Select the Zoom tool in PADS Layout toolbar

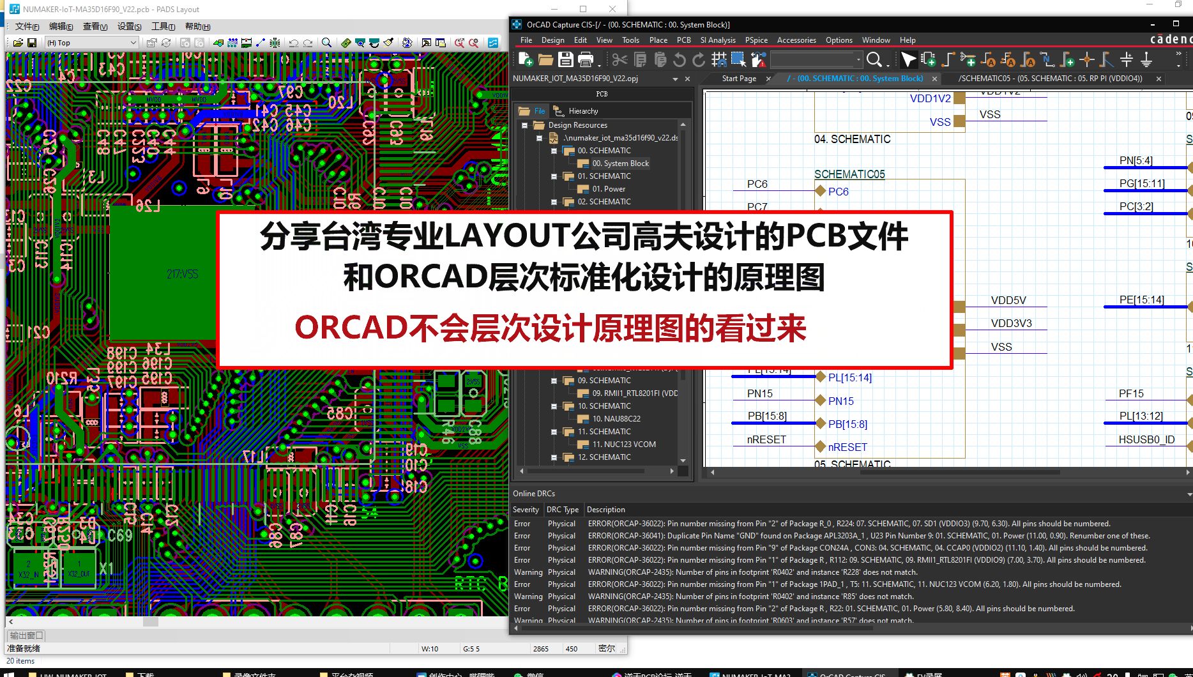pyautogui.click(x=327, y=42)
